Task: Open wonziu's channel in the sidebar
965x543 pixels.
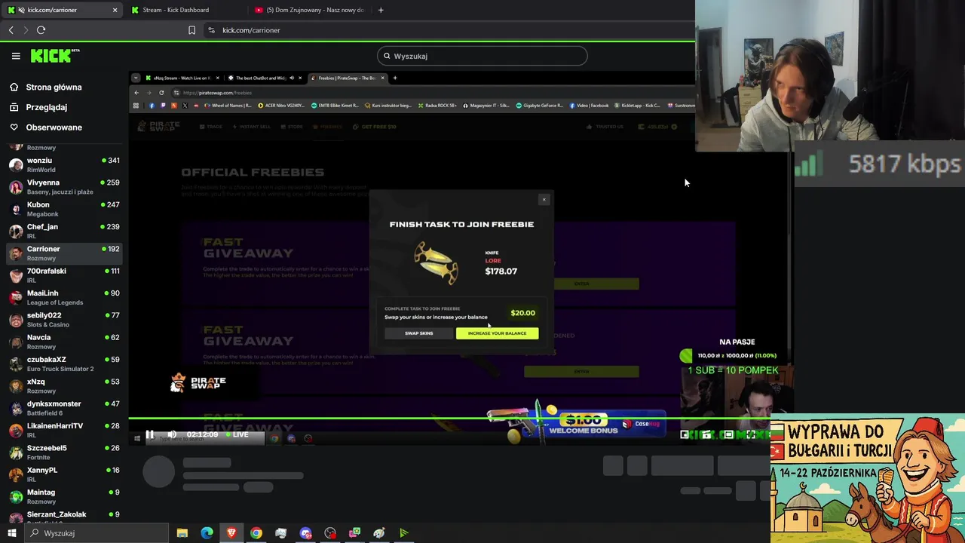Action: click(x=64, y=164)
